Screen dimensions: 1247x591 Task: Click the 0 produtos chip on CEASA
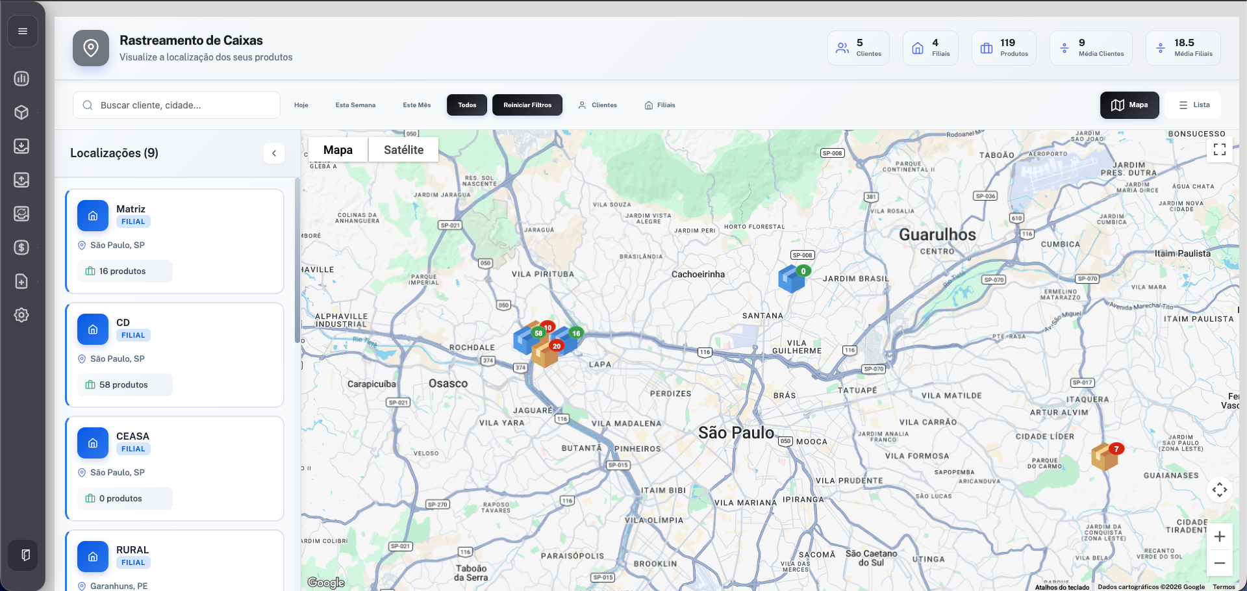tap(125, 499)
